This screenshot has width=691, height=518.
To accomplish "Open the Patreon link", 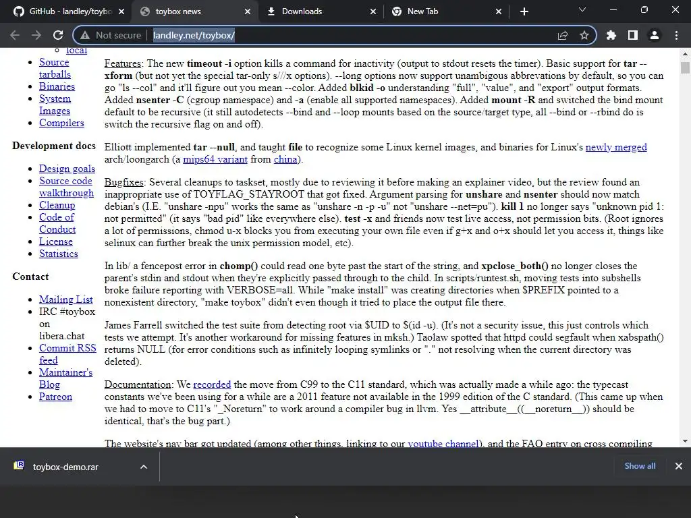I will point(55,397).
